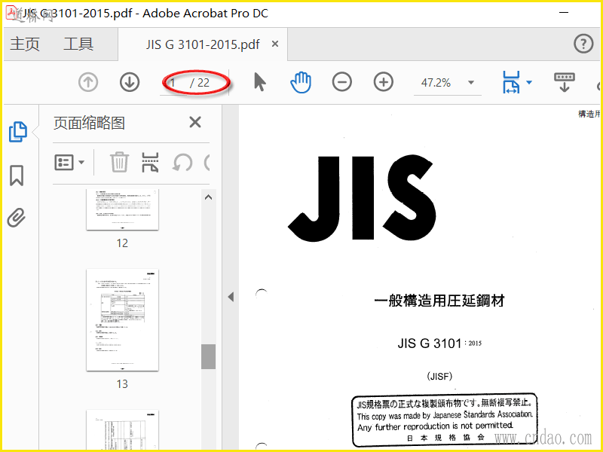Image resolution: width=603 pixels, height=452 pixels.
Task: Switch to the 主页 tab
Action: click(x=25, y=44)
